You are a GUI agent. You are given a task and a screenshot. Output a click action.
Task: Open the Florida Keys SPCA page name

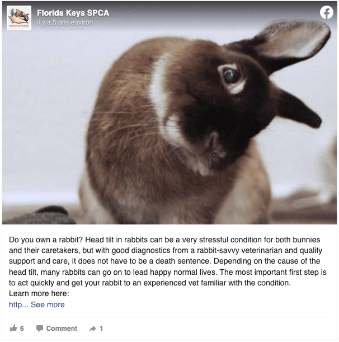(x=73, y=13)
